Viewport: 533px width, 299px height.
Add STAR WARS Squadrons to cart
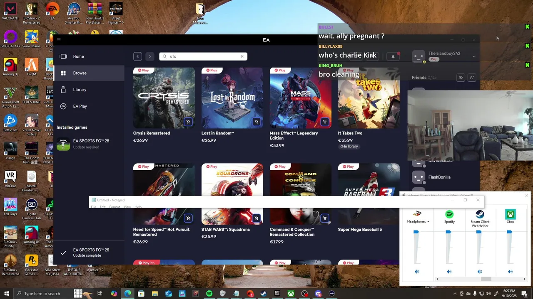tap(257, 218)
